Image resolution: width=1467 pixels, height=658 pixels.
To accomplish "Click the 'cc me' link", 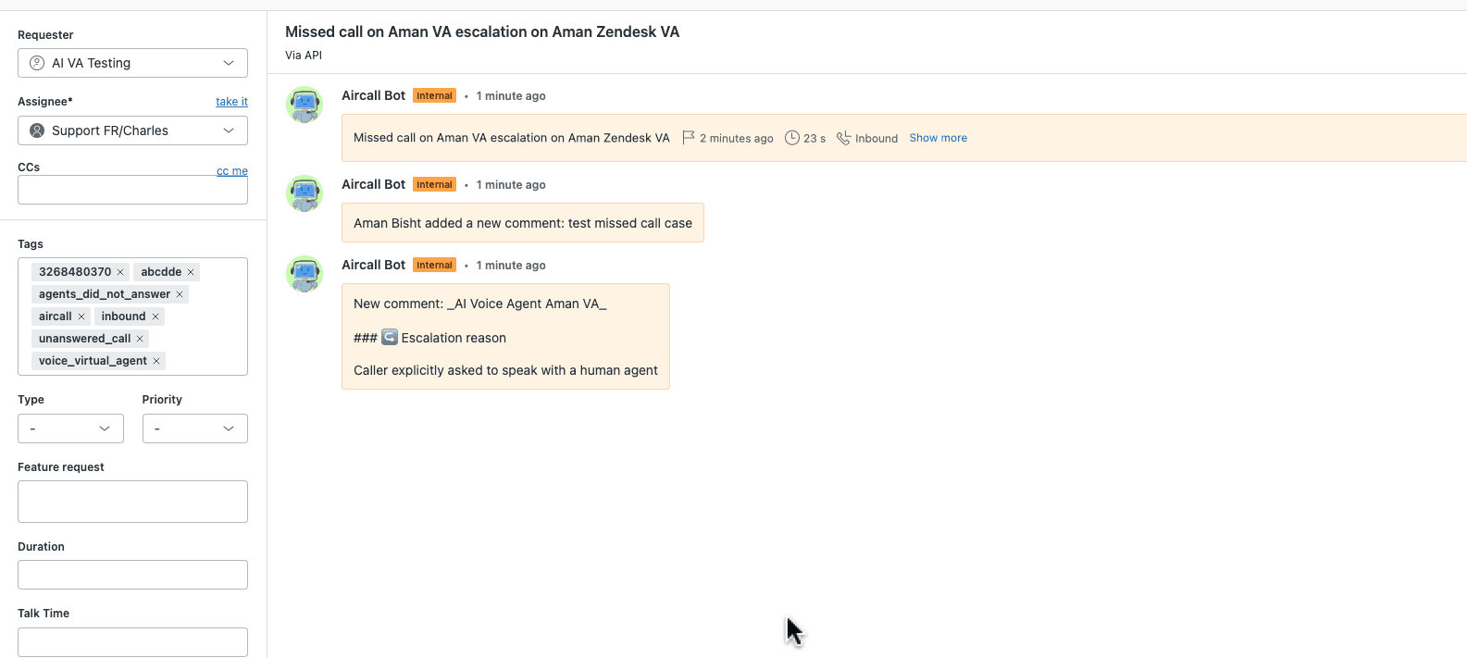I will tap(231, 171).
